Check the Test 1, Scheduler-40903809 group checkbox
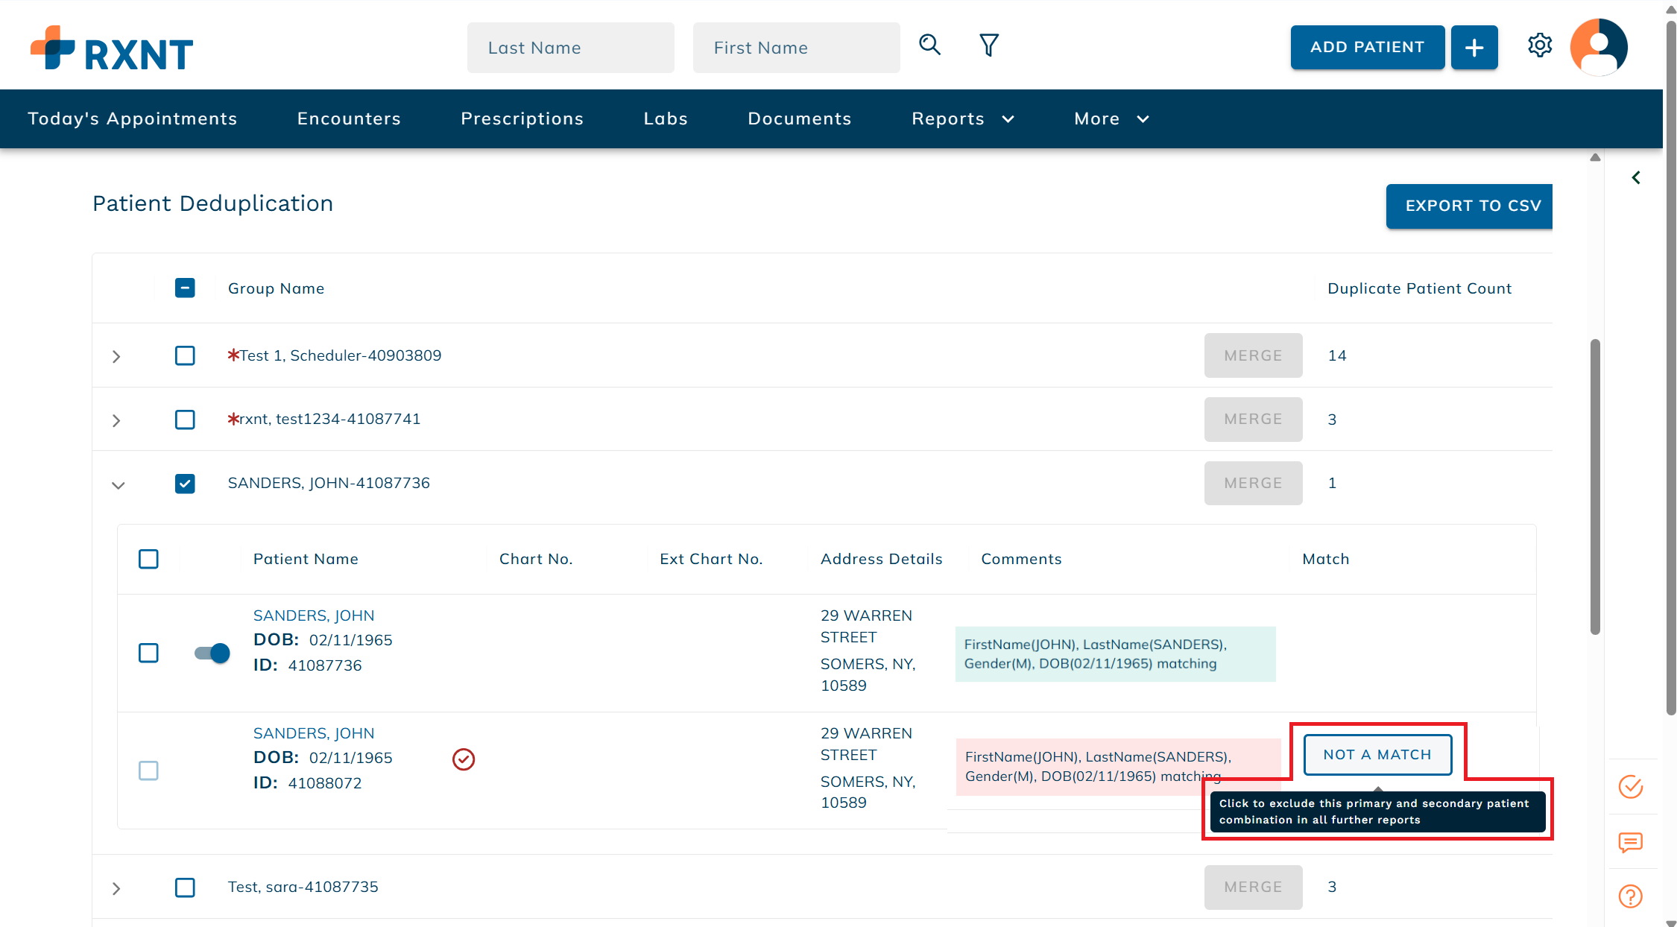Viewport: 1677px width, 927px height. [x=185, y=355]
